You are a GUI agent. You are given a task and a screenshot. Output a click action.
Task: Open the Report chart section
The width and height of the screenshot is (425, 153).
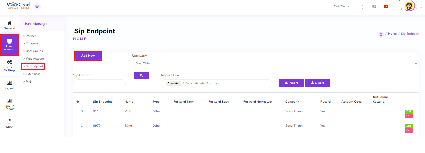click(10, 85)
